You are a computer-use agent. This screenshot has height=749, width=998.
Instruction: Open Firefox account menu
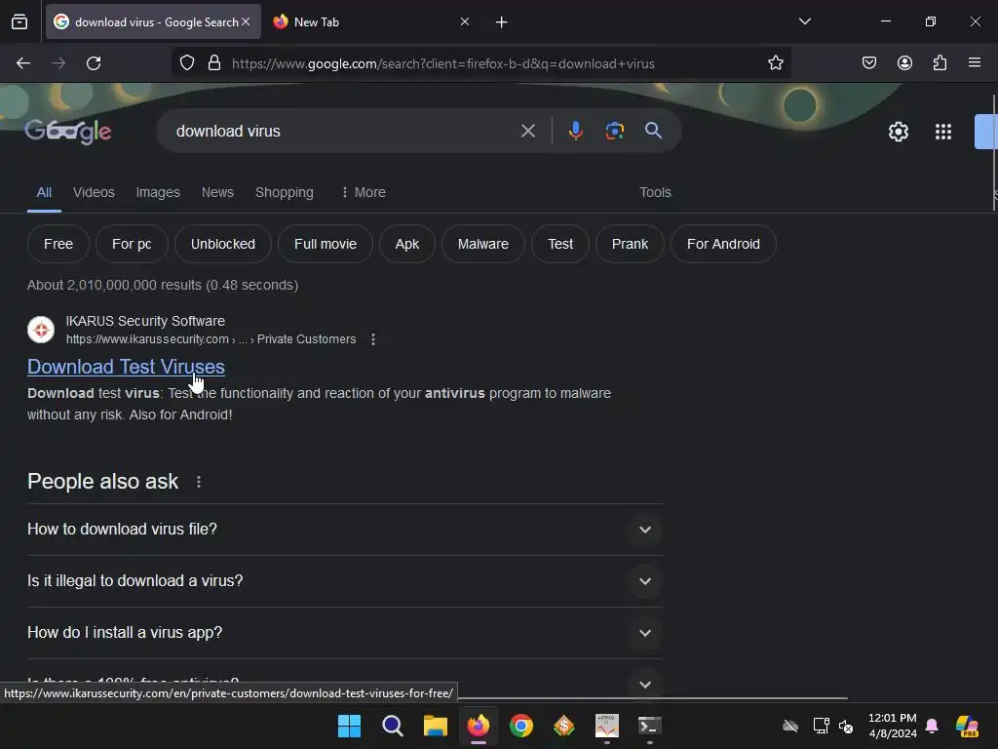pos(904,63)
